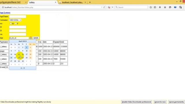This screenshot has width=185, height=104.
Task: Select highlighted April 3 in the calendar
Action: (x=27, y=47)
